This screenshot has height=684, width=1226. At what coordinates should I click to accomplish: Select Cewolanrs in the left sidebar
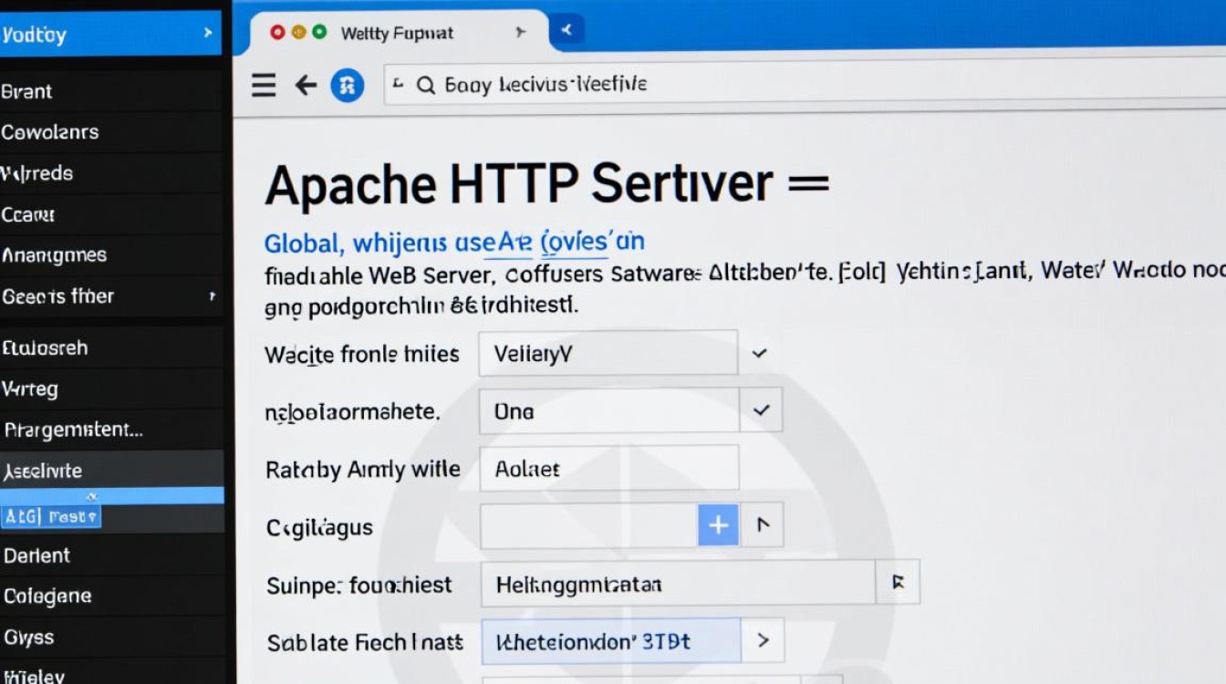pos(50,132)
